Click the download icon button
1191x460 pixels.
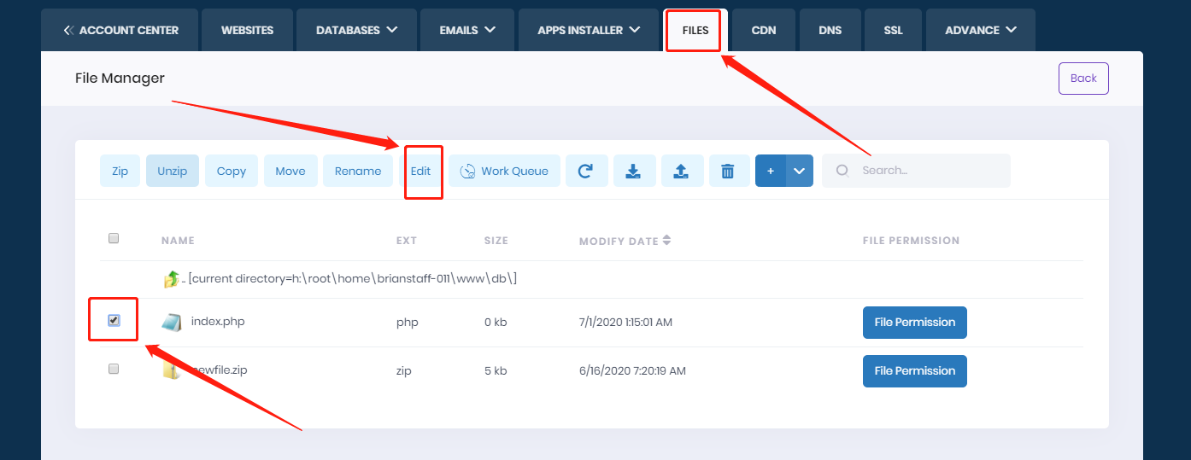click(x=633, y=171)
